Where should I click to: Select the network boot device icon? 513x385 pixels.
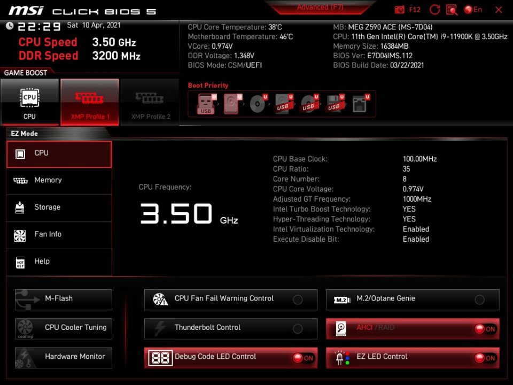coord(360,104)
